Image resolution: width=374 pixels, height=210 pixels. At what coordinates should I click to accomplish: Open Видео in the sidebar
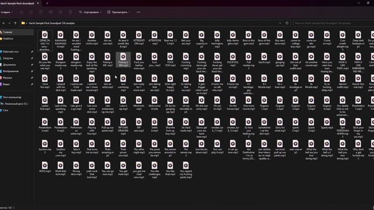pos(17,84)
